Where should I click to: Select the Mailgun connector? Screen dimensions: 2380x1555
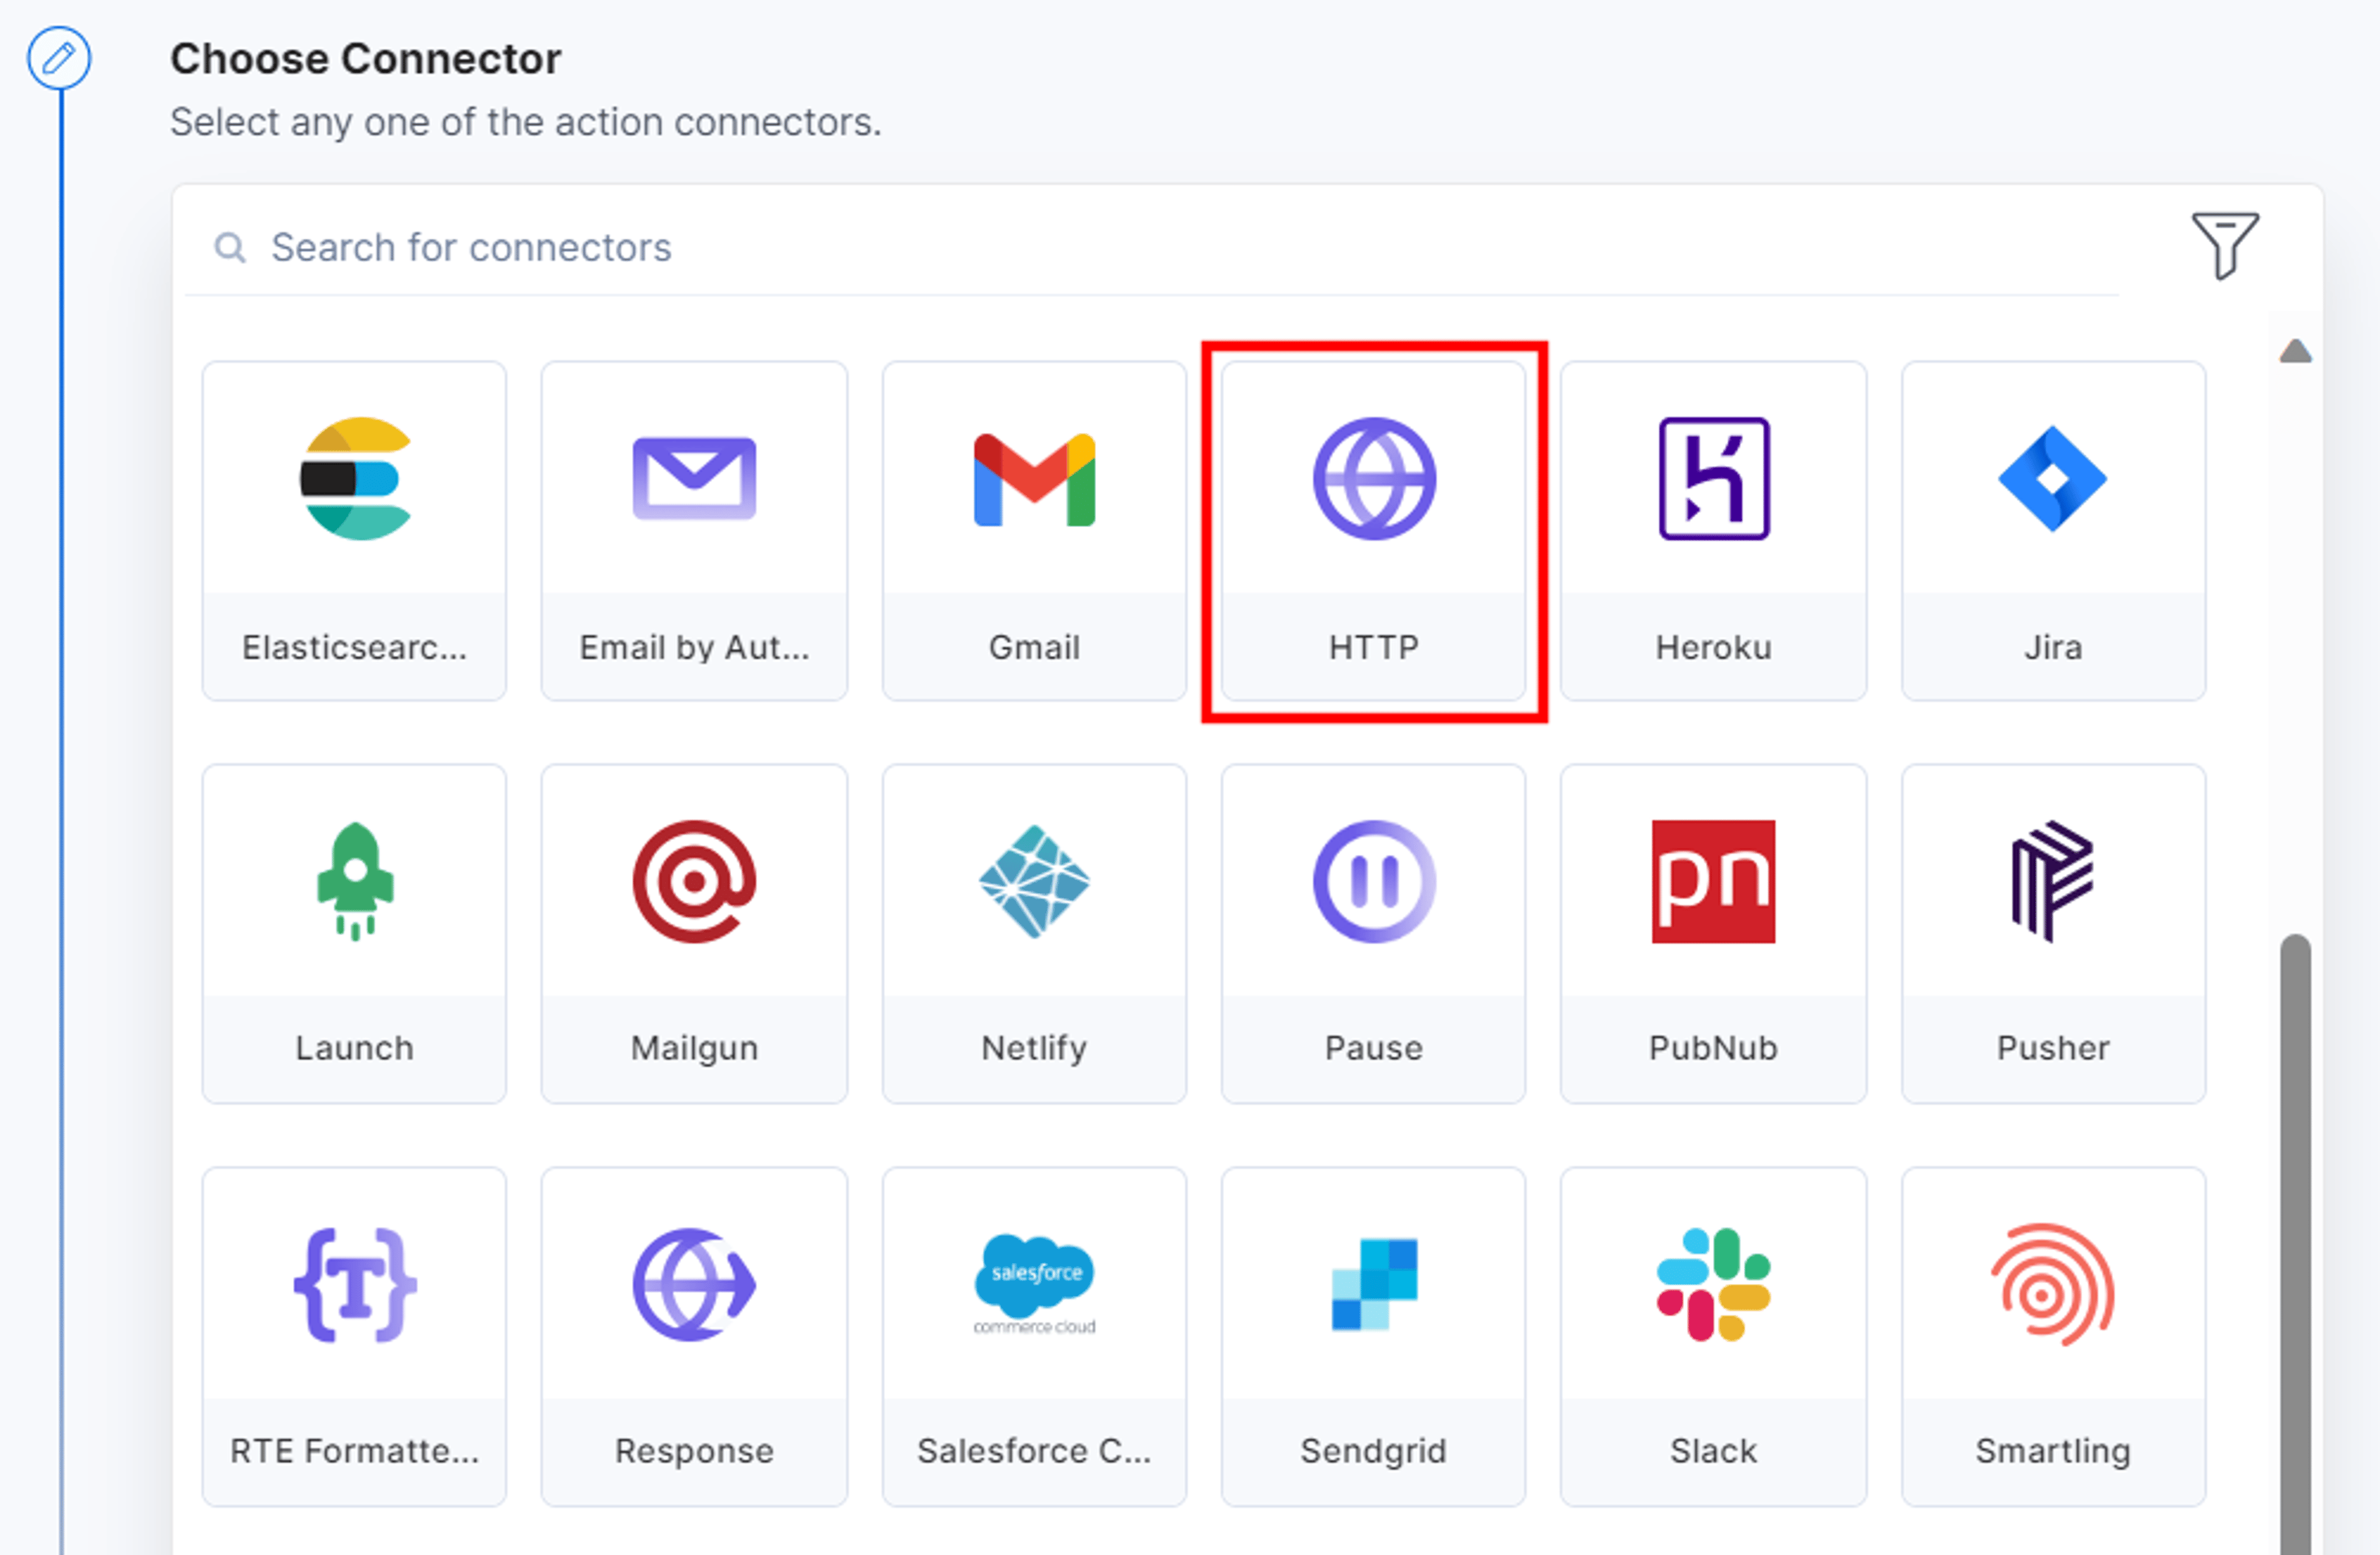pos(694,934)
